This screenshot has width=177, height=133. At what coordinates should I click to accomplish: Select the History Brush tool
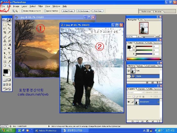click(9, 41)
